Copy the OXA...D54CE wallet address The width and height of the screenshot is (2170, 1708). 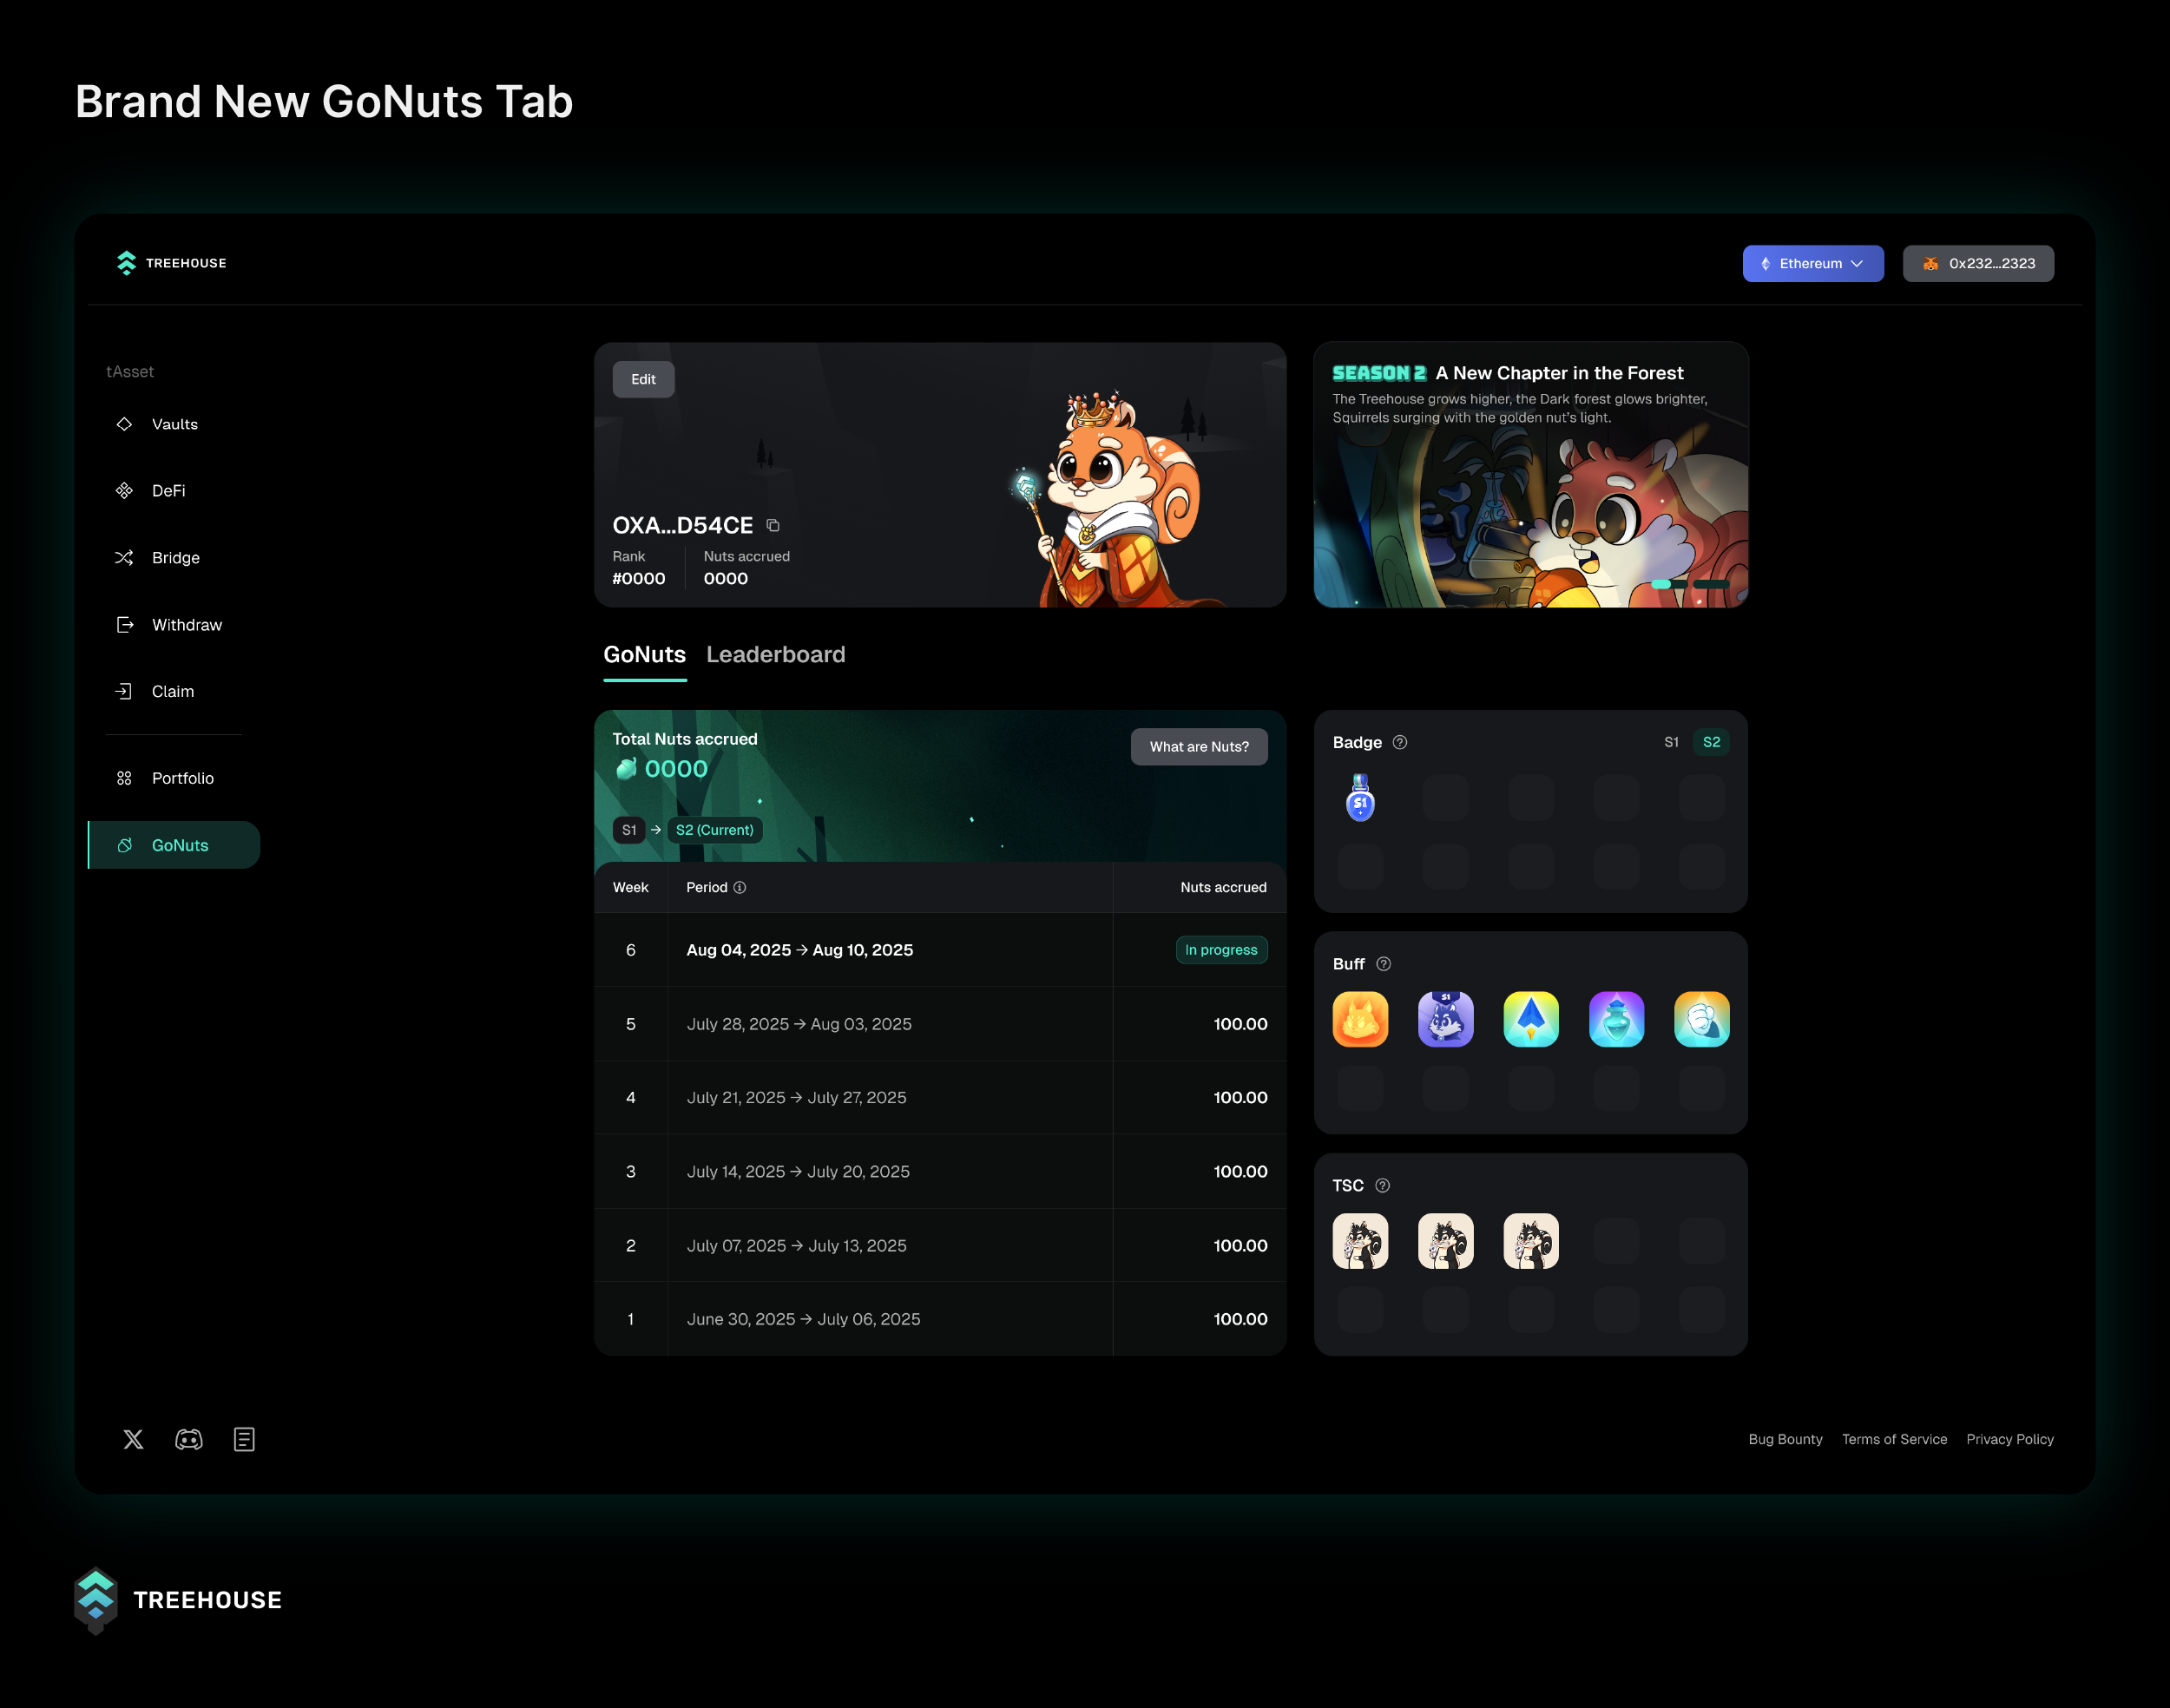[773, 525]
